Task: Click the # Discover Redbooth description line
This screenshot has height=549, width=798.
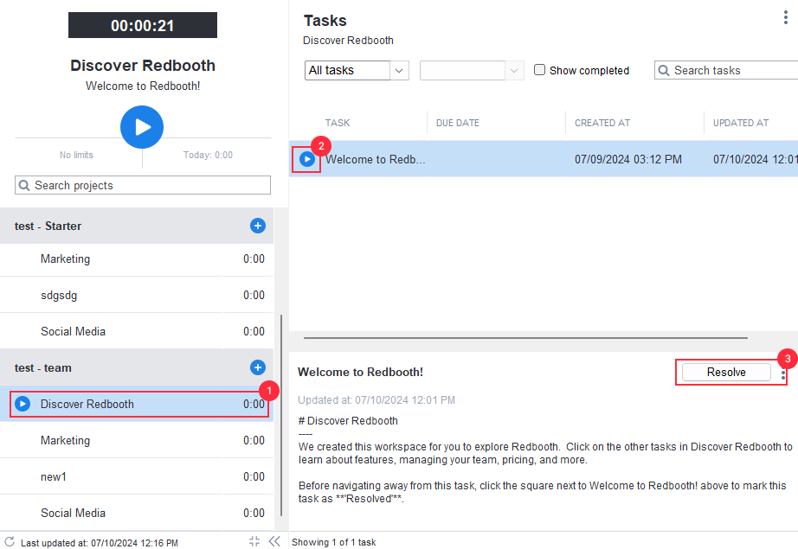Action: (348, 421)
